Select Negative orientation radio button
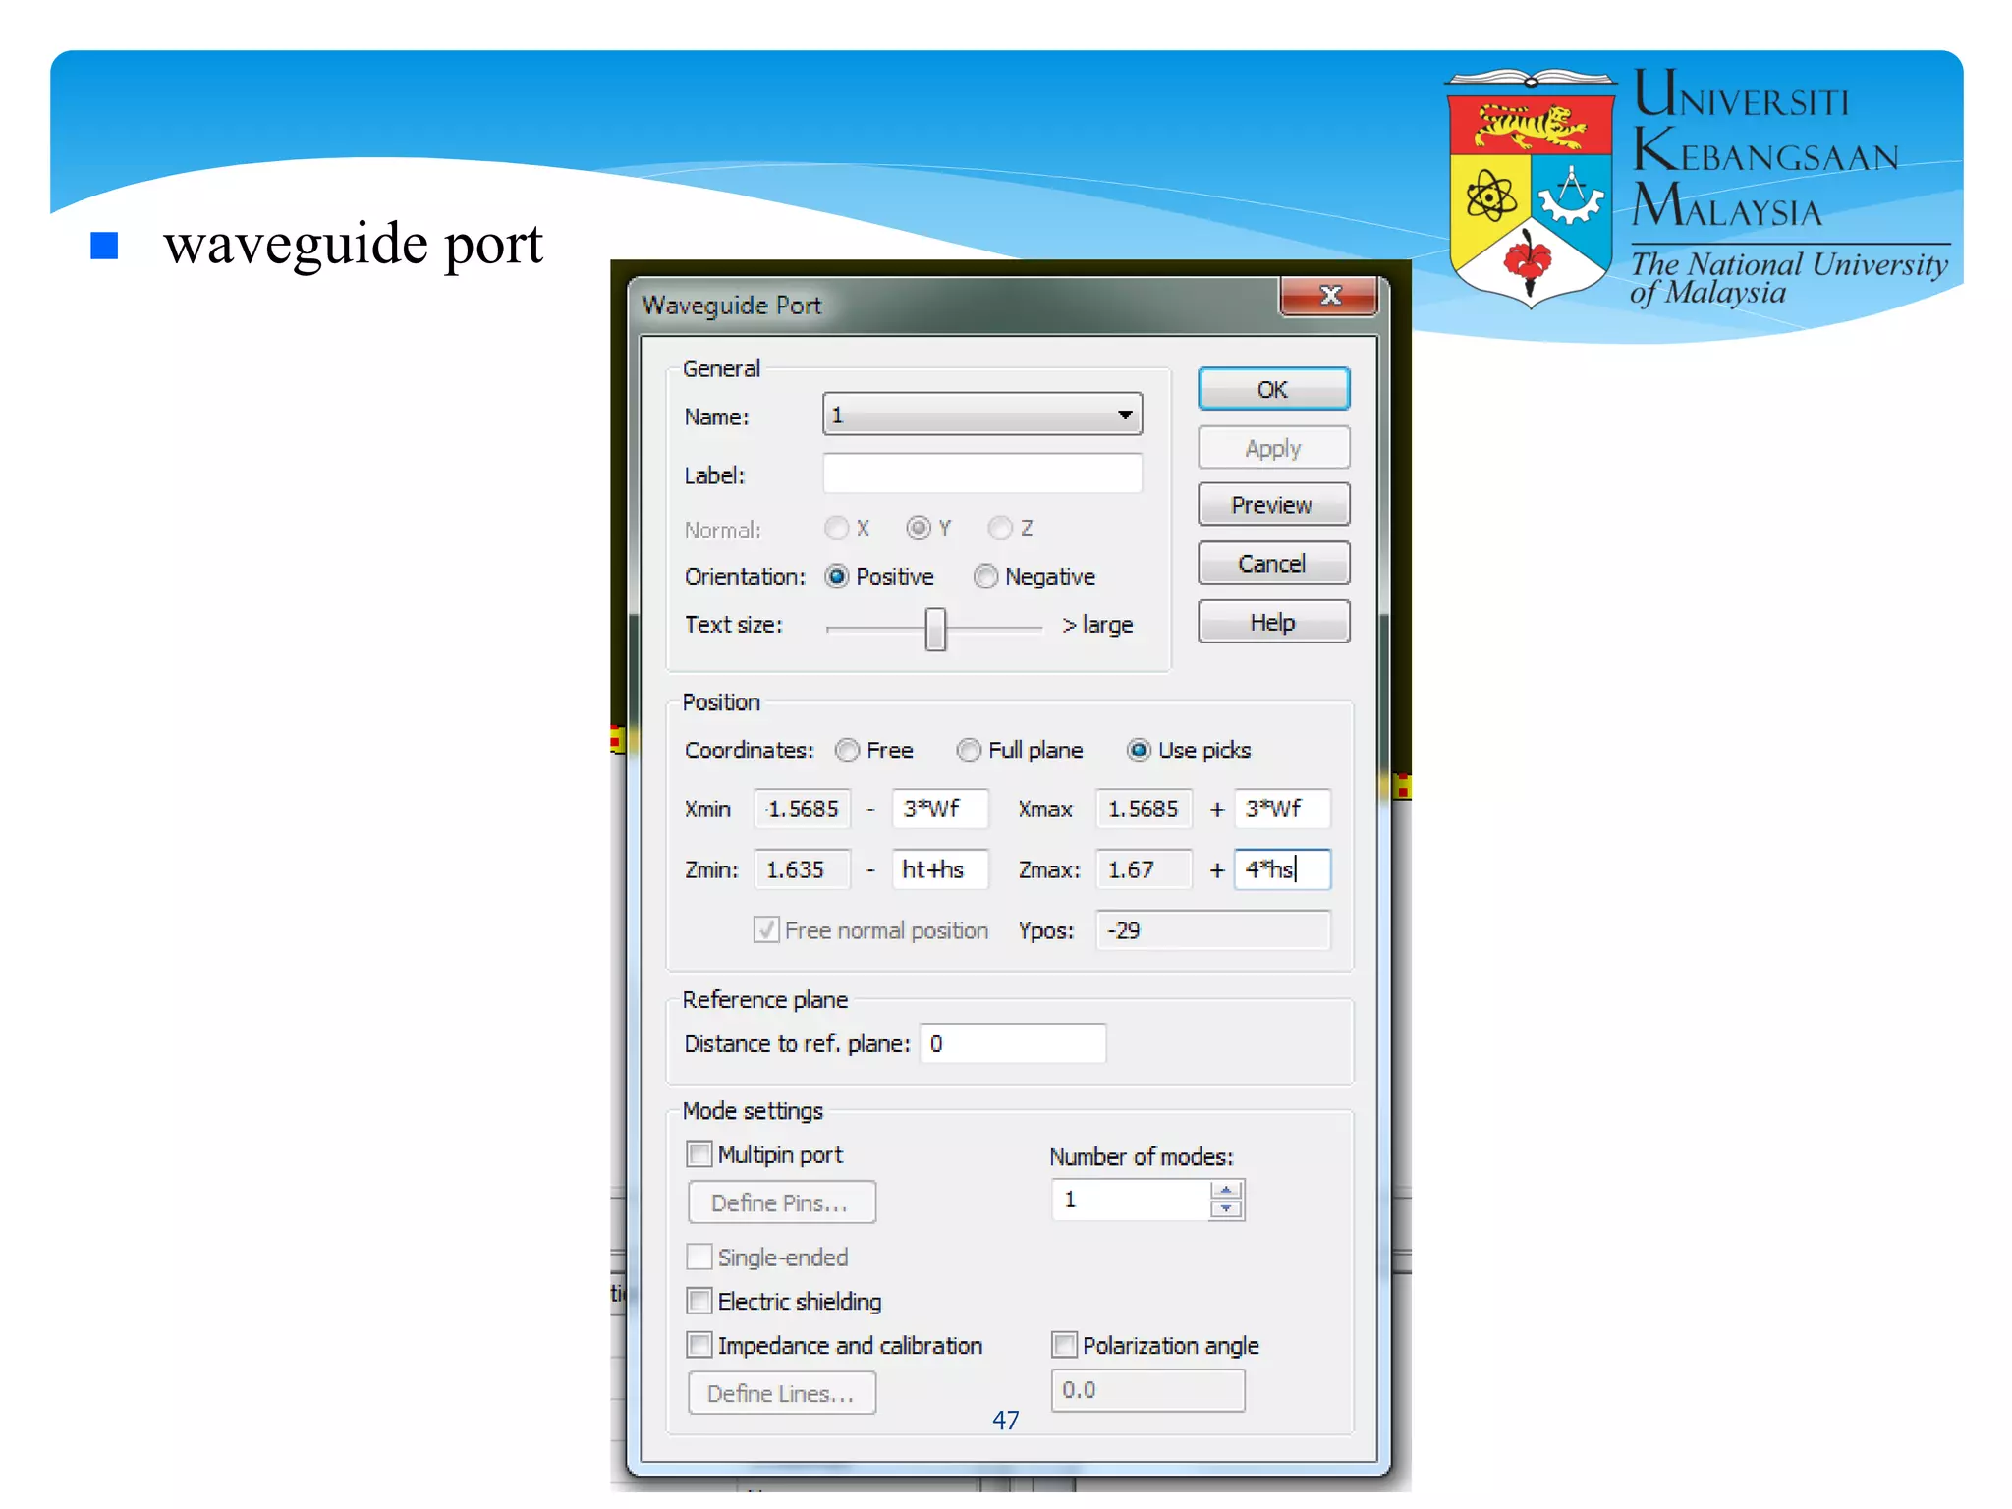This screenshot has width=2012, height=1509. (x=985, y=577)
